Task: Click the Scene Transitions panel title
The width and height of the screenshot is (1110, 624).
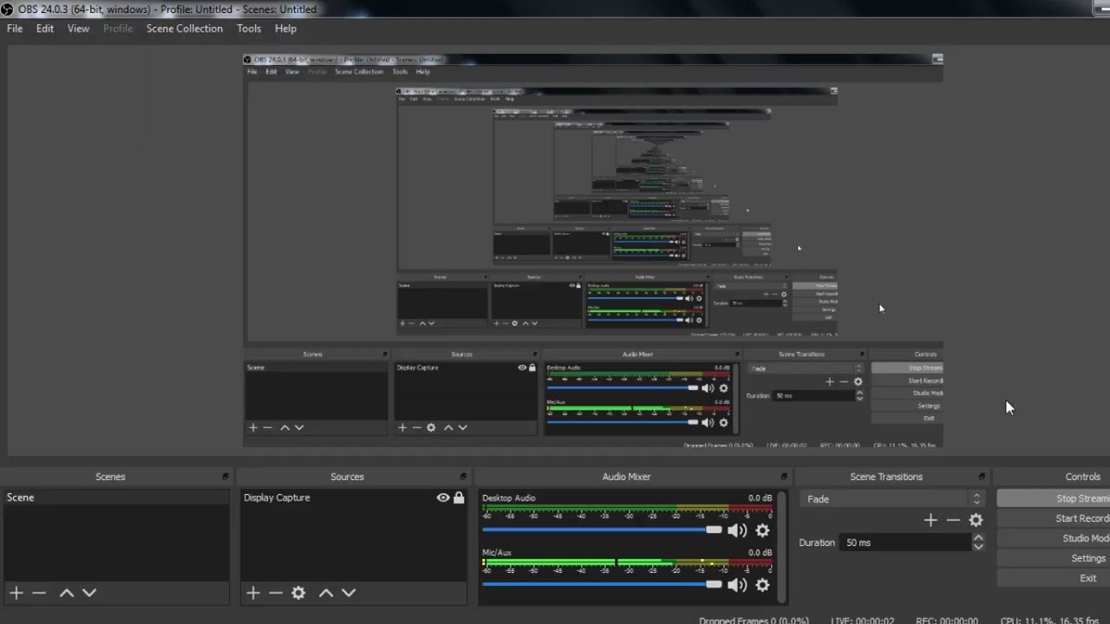Action: (x=886, y=477)
